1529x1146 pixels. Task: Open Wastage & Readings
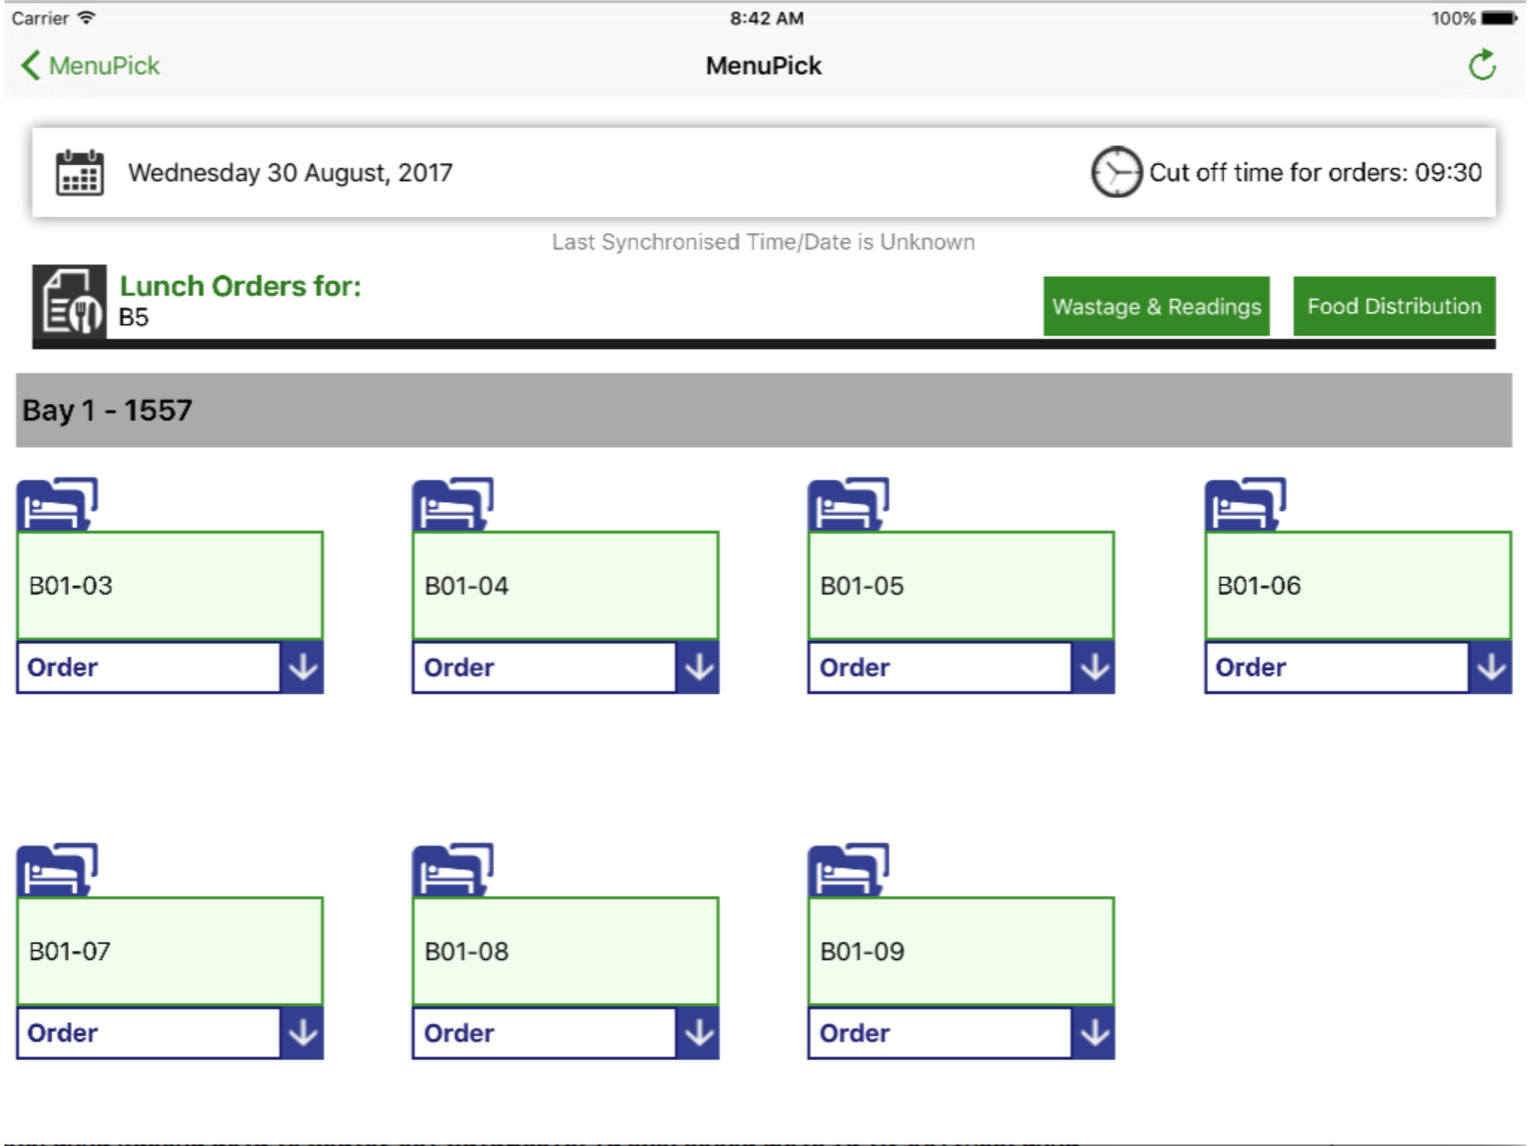pyautogui.click(x=1156, y=306)
